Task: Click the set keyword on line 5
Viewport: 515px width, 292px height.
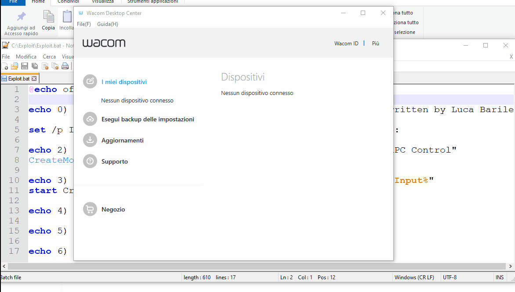Action: pyautogui.click(x=37, y=130)
